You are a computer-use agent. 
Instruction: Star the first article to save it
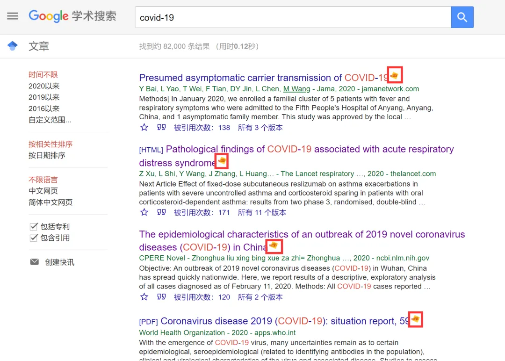click(x=144, y=127)
